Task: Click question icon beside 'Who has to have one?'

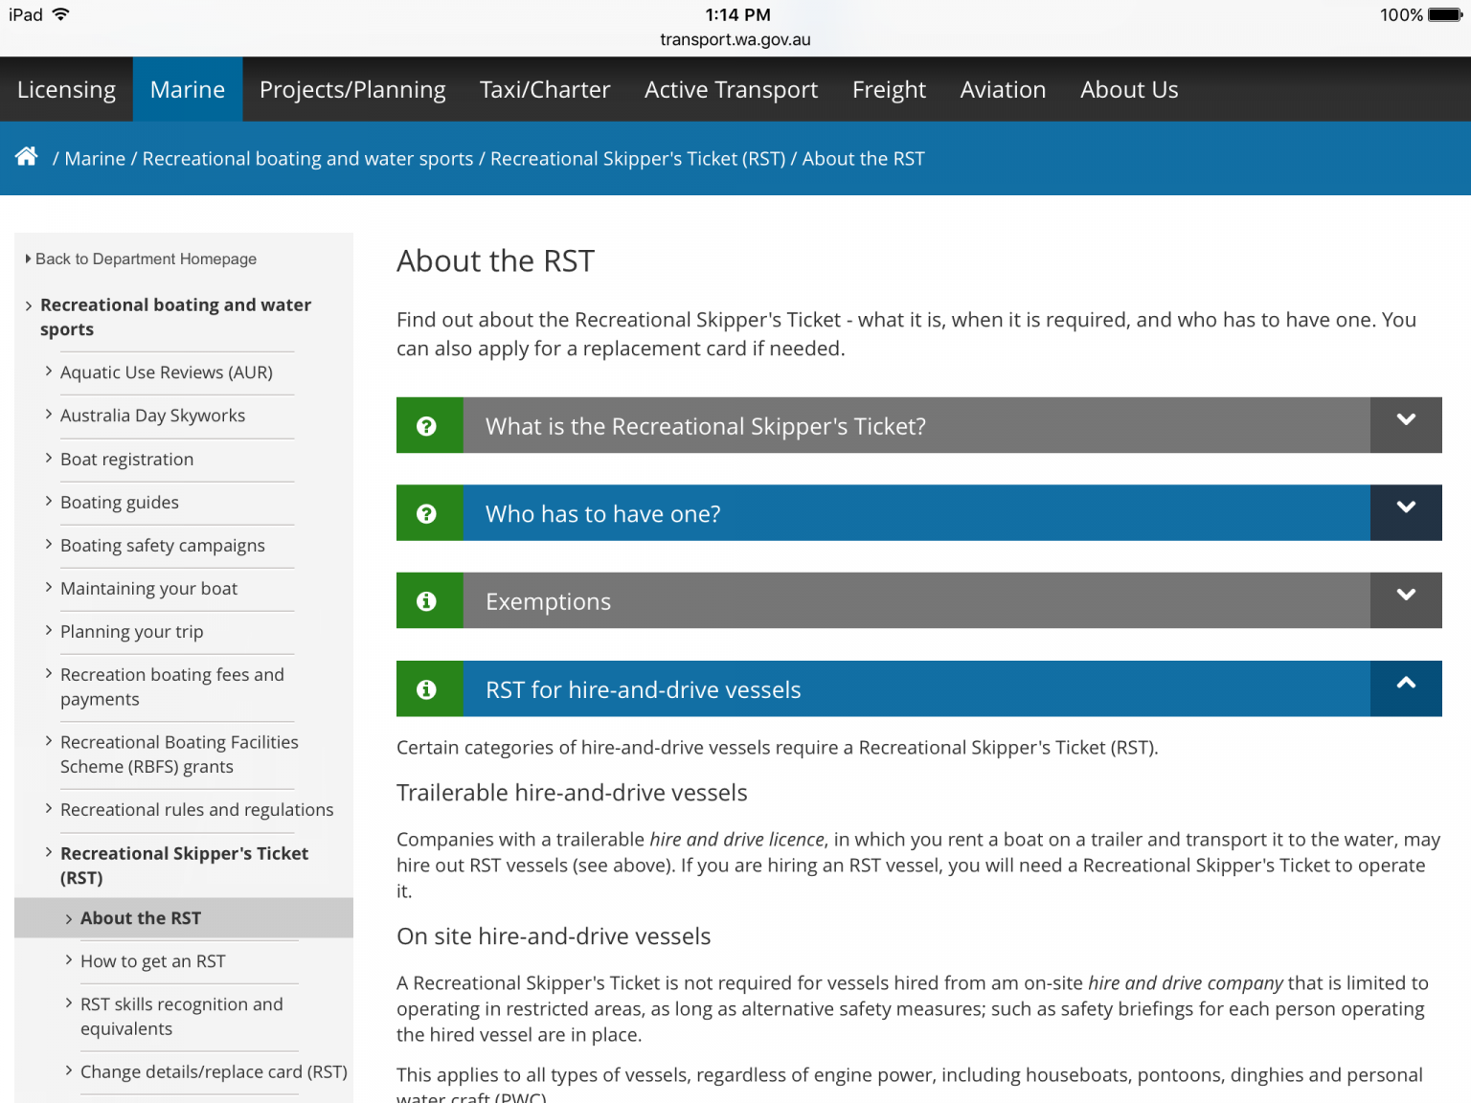Action: pyautogui.click(x=427, y=514)
